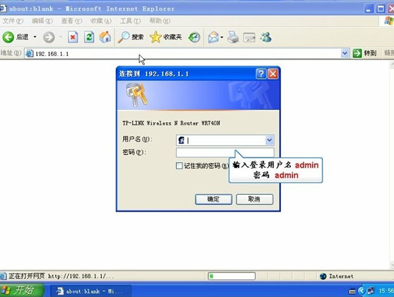This screenshot has width=394, height=297.
Task: Open the Messenger people icon
Action: tap(266, 37)
